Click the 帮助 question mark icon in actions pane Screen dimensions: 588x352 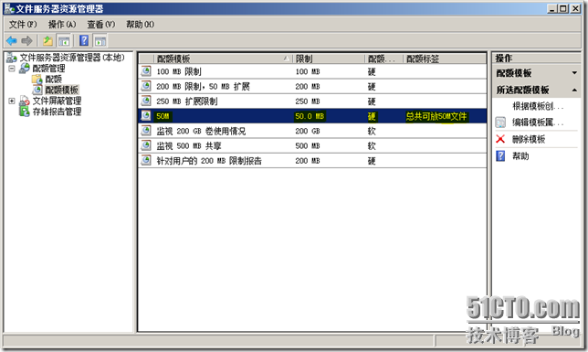point(500,155)
